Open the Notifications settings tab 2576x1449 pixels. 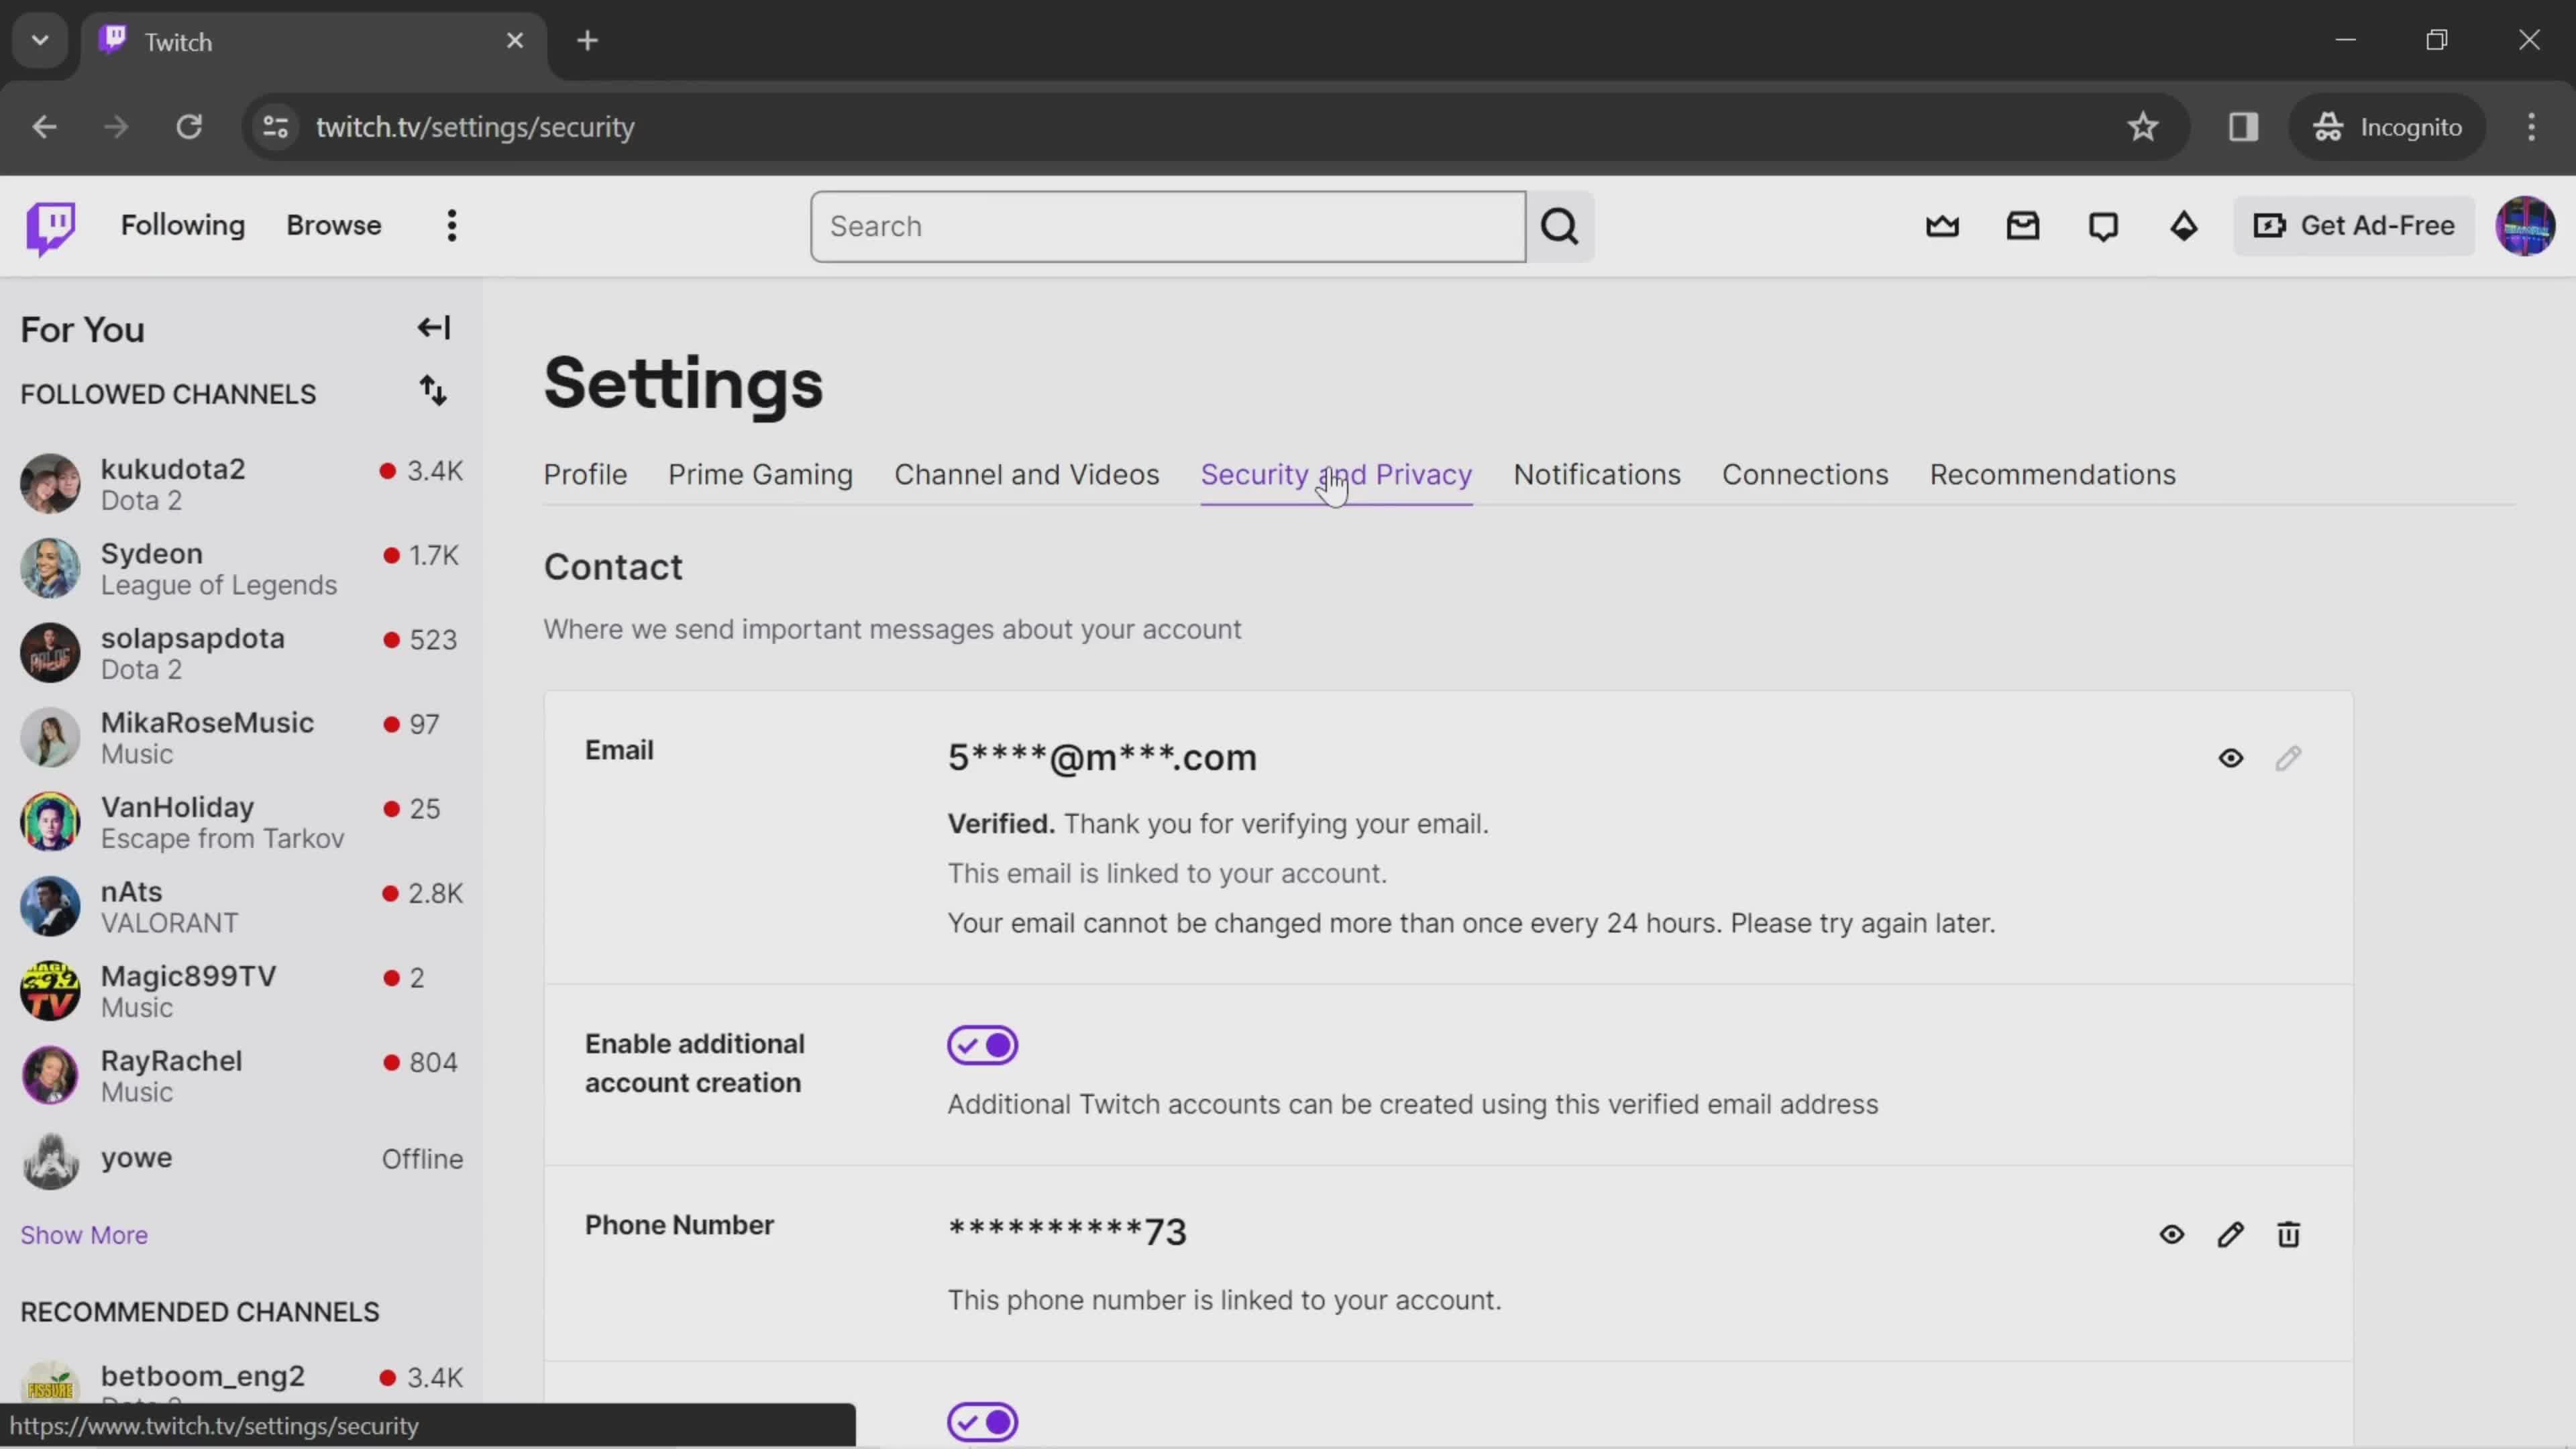pyautogui.click(x=1596, y=475)
